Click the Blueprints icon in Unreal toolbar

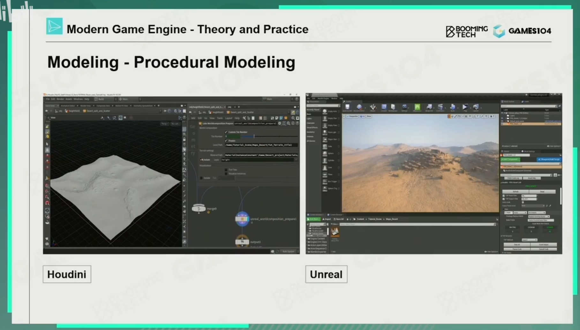coord(429,107)
